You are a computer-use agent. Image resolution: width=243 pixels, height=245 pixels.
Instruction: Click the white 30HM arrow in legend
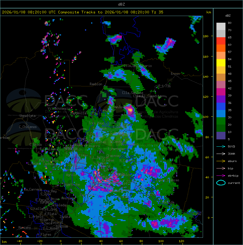click(221, 154)
